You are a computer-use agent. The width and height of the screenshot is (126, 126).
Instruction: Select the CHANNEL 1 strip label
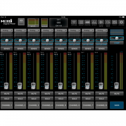pos(7,105)
